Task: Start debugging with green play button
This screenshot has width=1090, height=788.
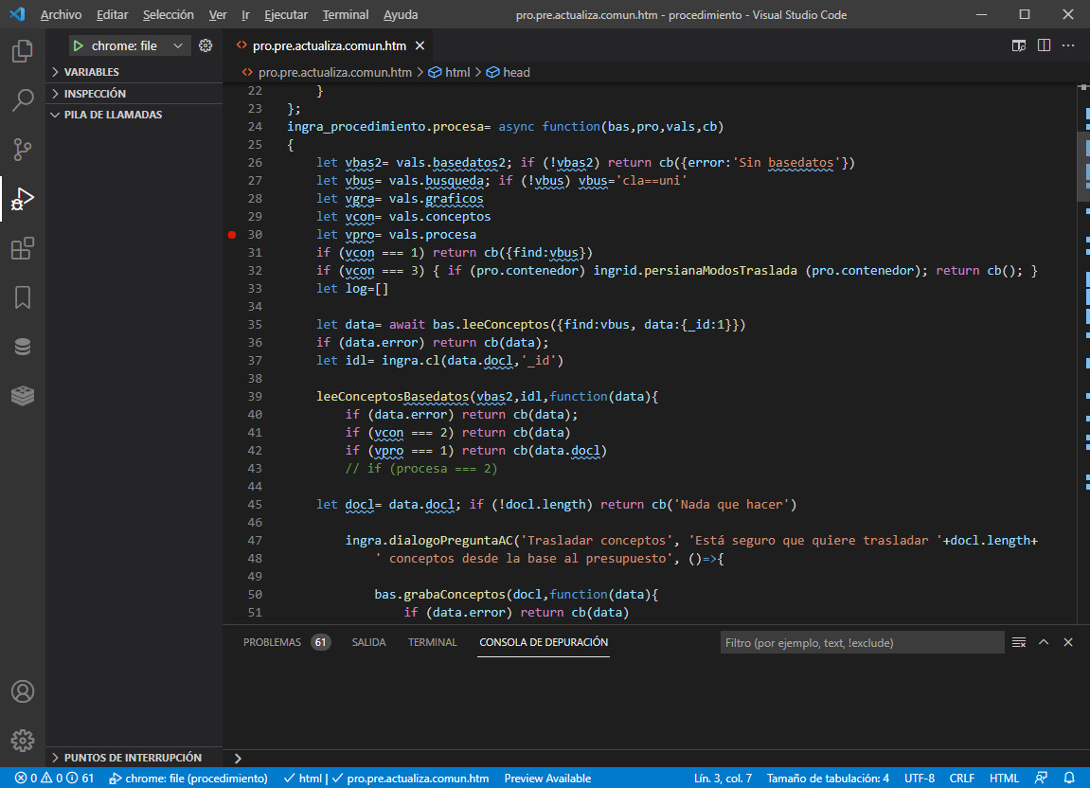Action: pyautogui.click(x=79, y=45)
